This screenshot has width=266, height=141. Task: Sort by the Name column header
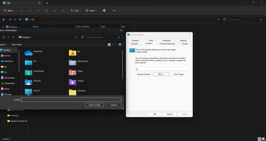[36, 27]
